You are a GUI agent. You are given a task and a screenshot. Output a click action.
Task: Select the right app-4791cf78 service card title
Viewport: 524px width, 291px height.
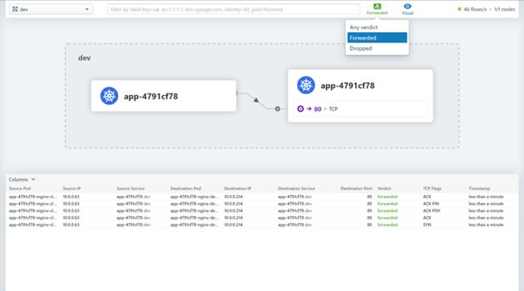pos(347,85)
